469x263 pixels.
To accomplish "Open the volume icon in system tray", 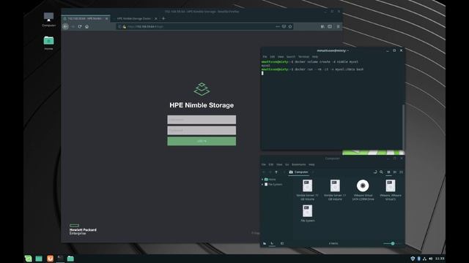I will pyautogui.click(x=430, y=259).
